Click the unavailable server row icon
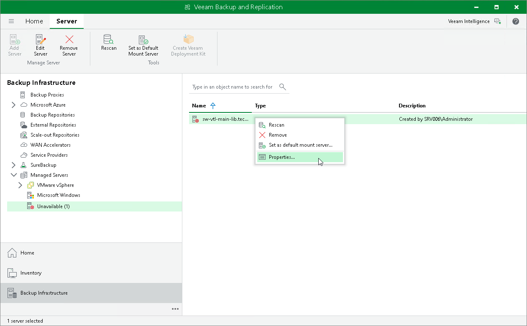 click(x=195, y=119)
